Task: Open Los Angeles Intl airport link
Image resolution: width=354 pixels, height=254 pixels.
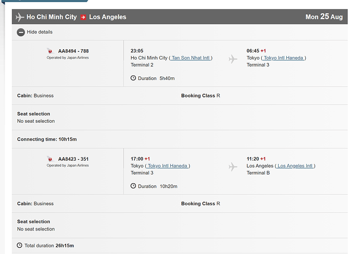Action: click(x=295, y=166)
